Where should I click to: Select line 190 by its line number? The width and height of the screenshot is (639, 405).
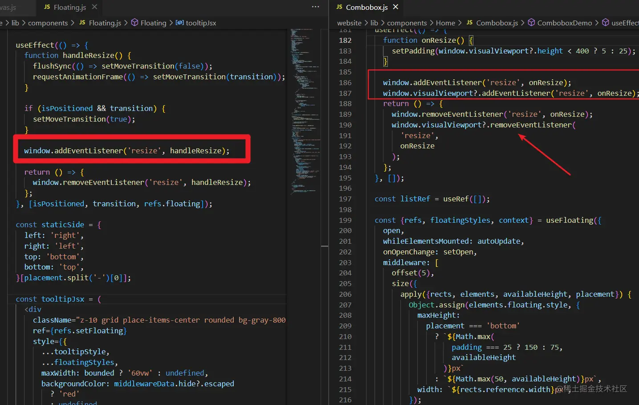point(345,125)
